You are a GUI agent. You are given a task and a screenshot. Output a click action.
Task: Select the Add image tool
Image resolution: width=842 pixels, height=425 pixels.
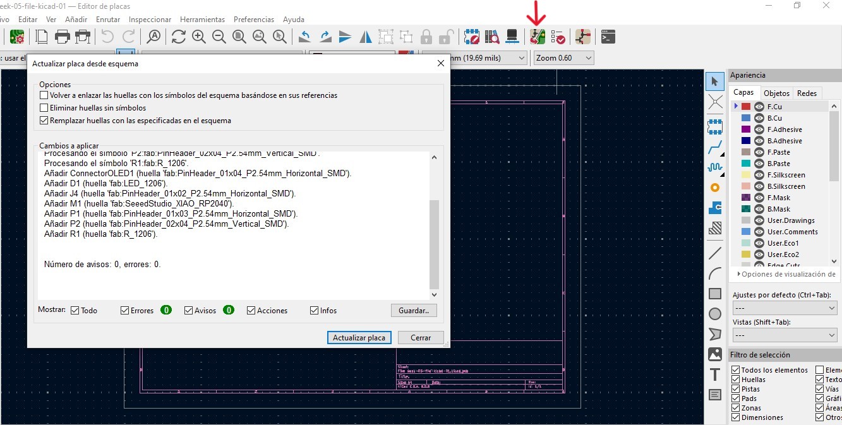pyautogui.click(x=715, y=354)
